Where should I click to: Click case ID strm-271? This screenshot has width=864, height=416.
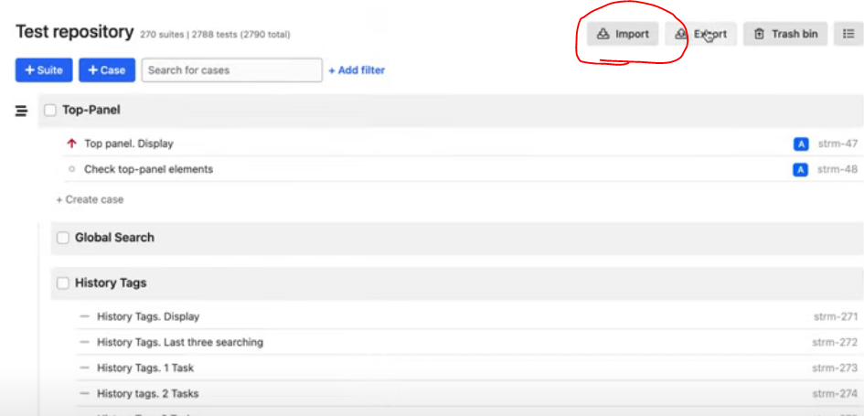tap(836, 317)
